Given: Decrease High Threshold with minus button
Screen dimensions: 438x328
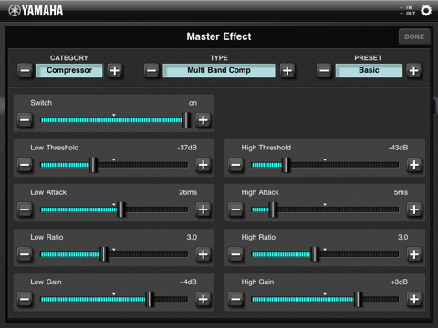Looking at the screenshot, I should point(235,165).
